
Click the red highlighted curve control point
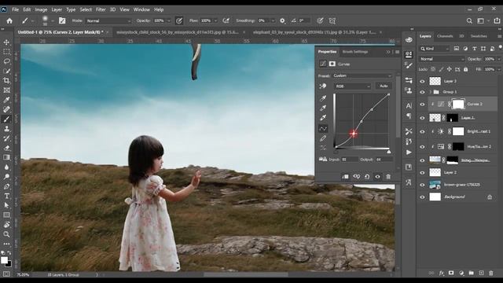(354, 134)
